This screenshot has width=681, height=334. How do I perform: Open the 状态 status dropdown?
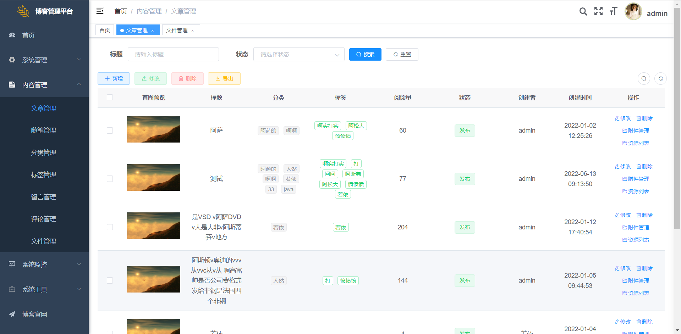[298, 55]
